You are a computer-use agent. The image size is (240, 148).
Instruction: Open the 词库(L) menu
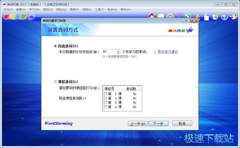(x=87, y=10)
